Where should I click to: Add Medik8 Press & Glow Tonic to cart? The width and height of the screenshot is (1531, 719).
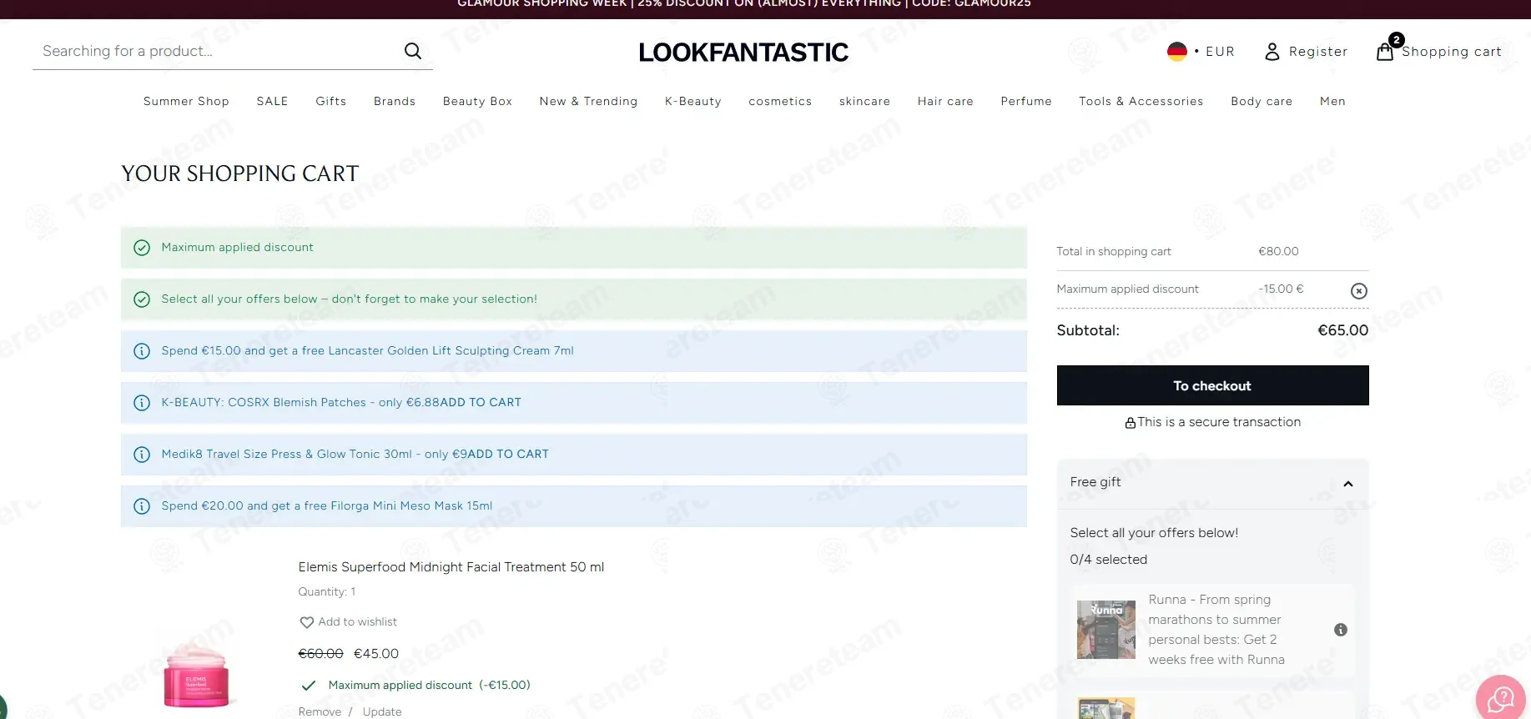(x=508, y=455)
